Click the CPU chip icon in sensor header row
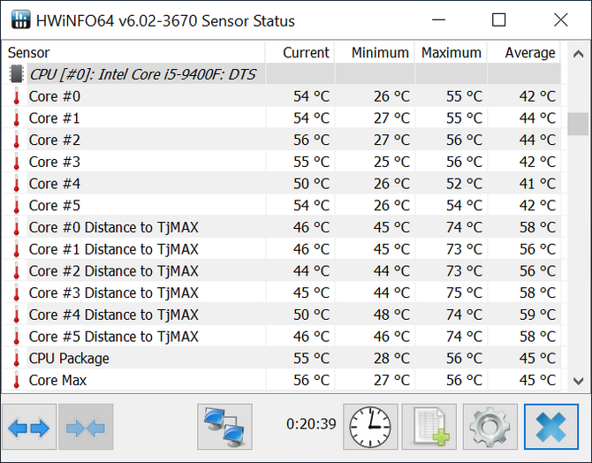This screenshot has width=592, height=463. 16,74
